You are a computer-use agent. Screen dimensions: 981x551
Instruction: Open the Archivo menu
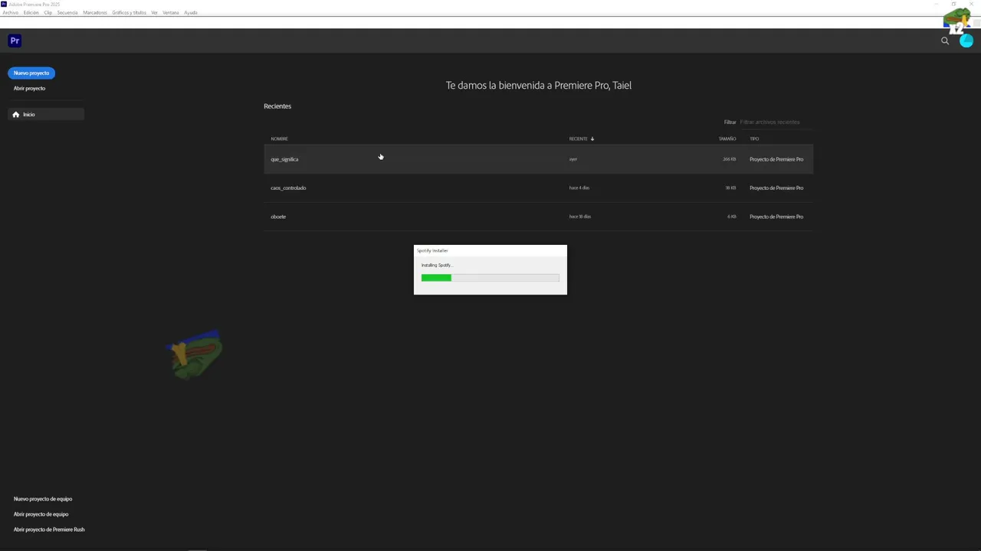(10, 12)
